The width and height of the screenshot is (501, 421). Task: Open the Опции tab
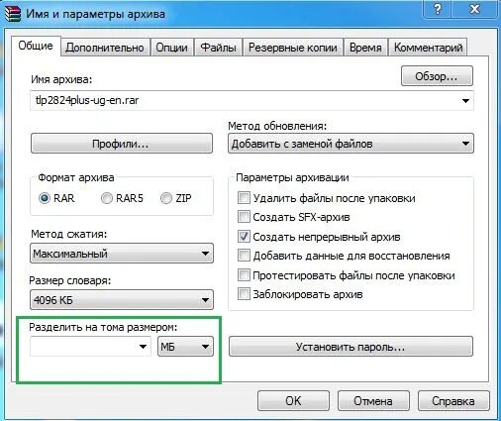(171, 48)
